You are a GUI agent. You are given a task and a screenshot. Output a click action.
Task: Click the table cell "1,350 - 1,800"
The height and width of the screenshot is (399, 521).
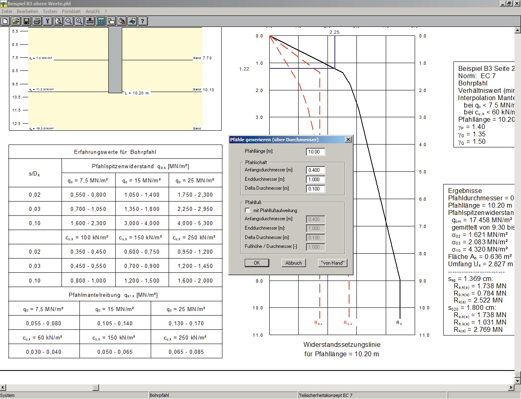(142, 209)
